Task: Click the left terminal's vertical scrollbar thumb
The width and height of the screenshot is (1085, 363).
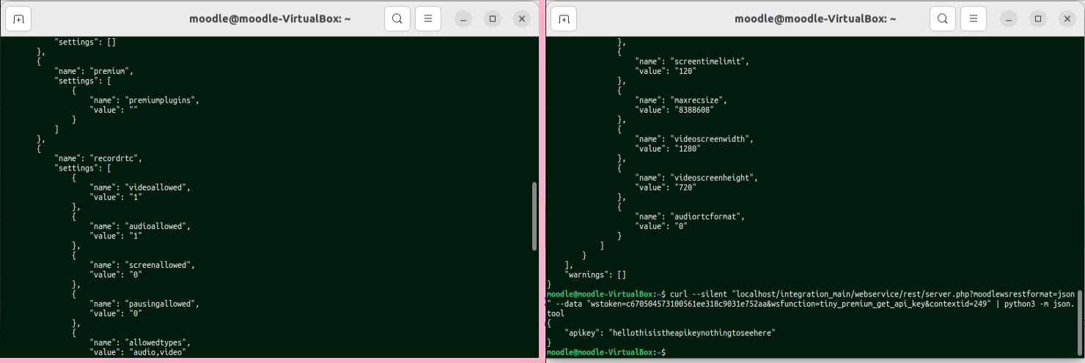Action: (534, 217)
